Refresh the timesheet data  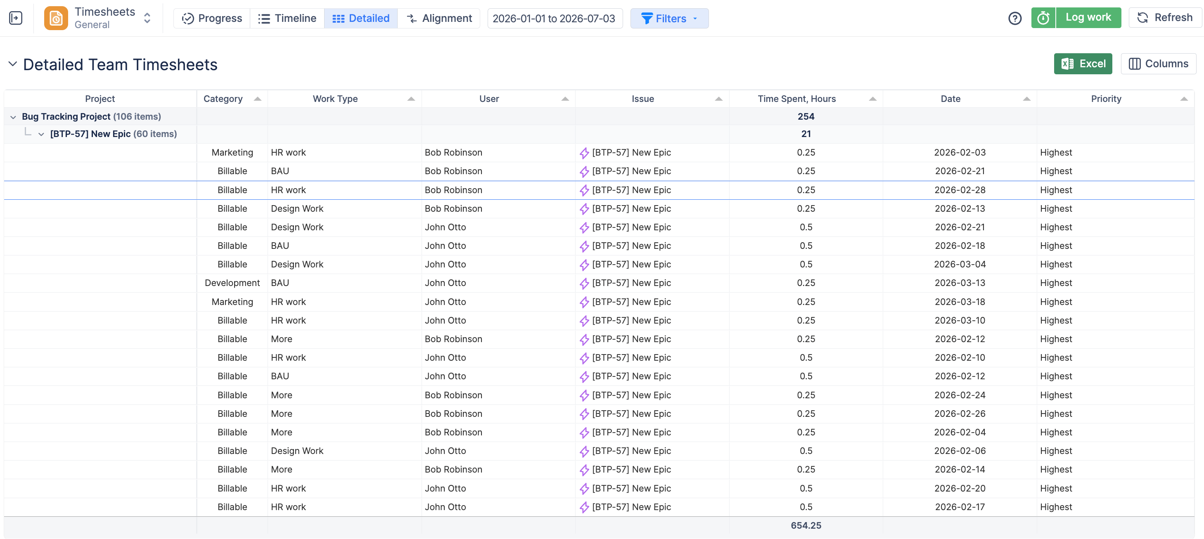[x=1165, y=18]
